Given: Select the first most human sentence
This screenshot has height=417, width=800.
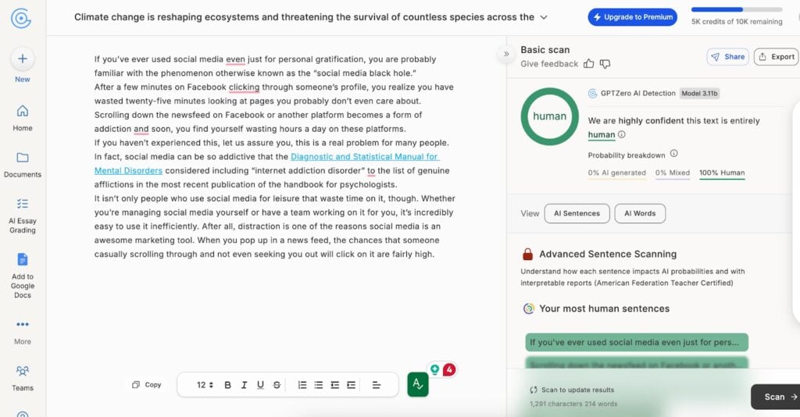Looking at the screenshot, I should 637,342.
